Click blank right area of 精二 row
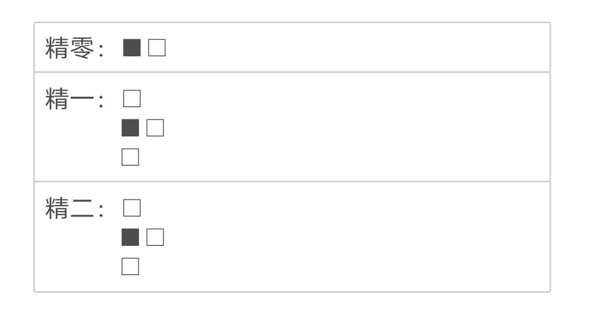 tap(360, 236)
